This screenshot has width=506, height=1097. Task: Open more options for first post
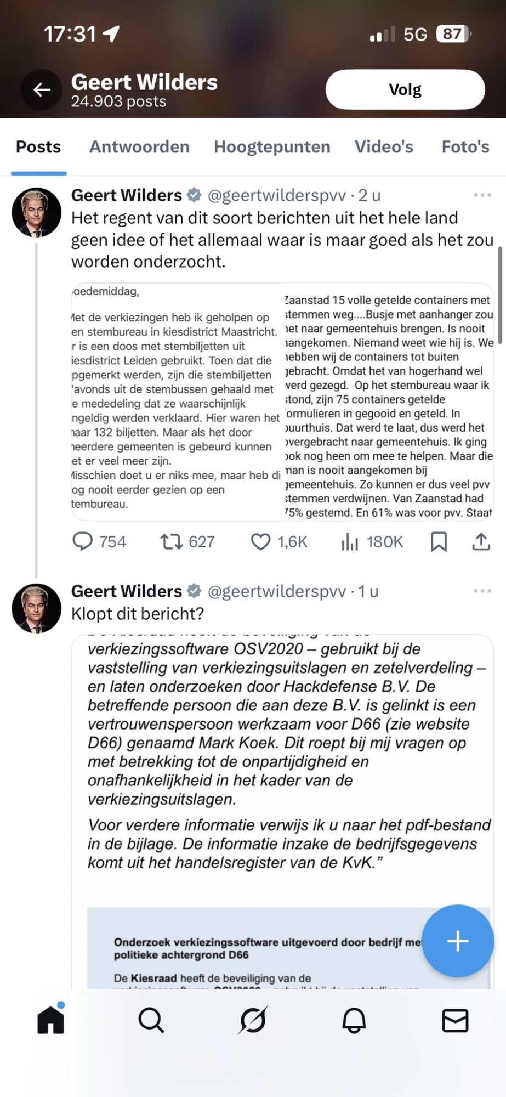[482, 195]
